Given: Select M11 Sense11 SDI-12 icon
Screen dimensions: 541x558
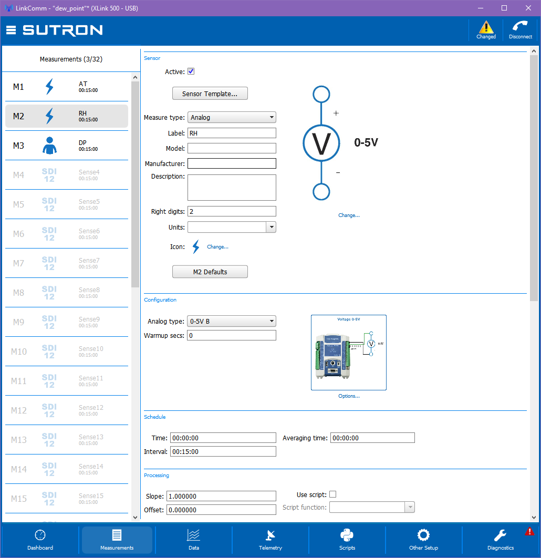Looking at the screenshot, I should pyautogui.click(x=49, y=381).
